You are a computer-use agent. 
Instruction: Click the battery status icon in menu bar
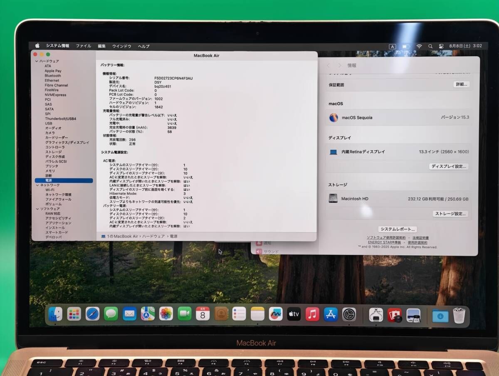click(406, 46)
